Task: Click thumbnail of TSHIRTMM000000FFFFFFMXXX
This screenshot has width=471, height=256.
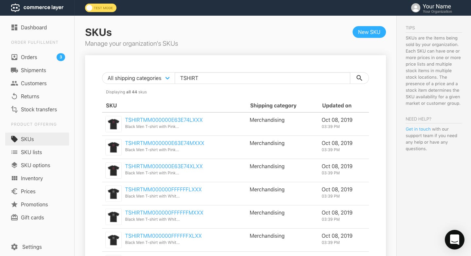Action: (113, 217)
